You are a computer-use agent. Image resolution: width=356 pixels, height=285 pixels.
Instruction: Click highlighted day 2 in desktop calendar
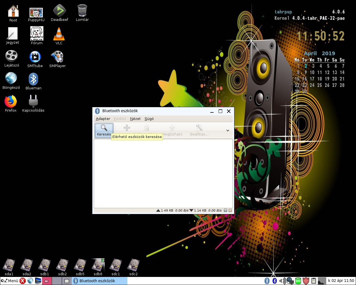(x=306, y=66)
